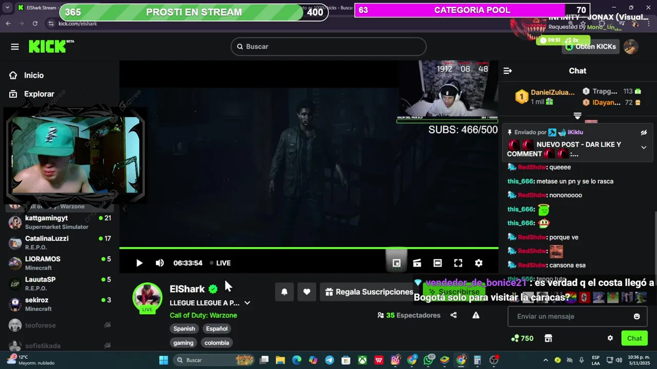Image resolution: width=657 pixels, height=369 pixels.
Task: Open the emoji picker in chat
Action: (637, 316)
